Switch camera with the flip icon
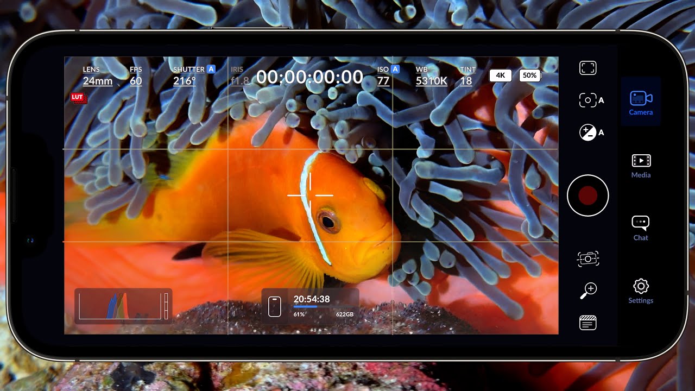The width and height of the screenshot is (695, 391). coord(588,259)
